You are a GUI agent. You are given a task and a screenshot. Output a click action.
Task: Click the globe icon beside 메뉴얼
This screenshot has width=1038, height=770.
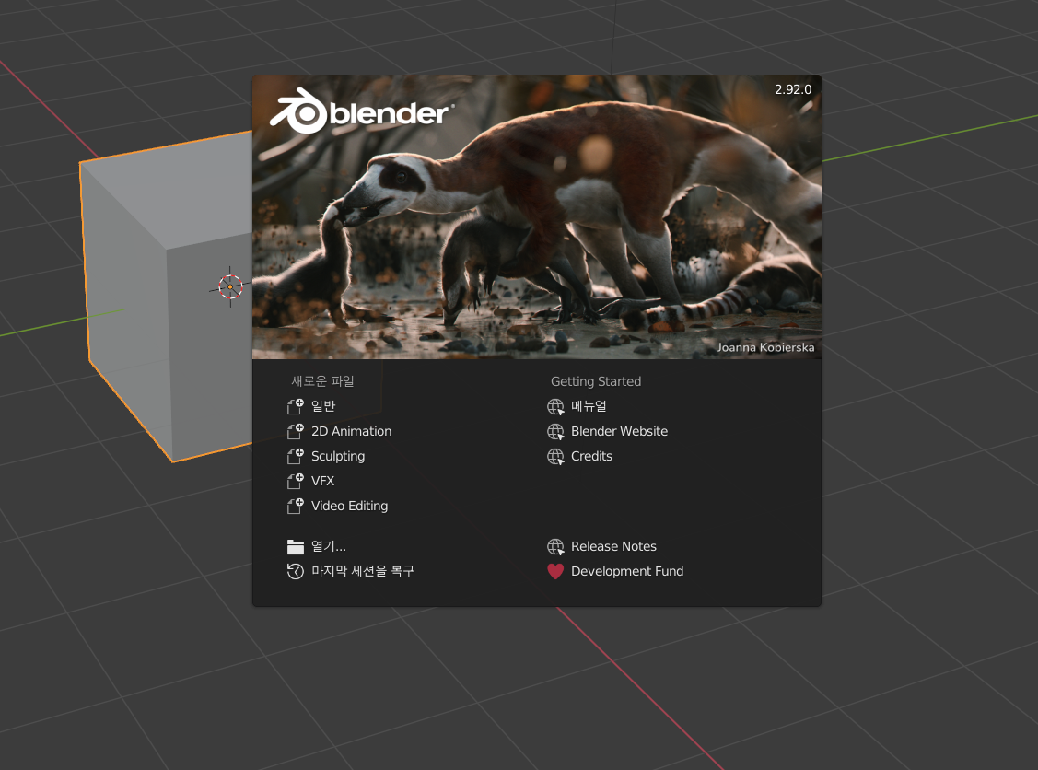(x=554, y=406)
